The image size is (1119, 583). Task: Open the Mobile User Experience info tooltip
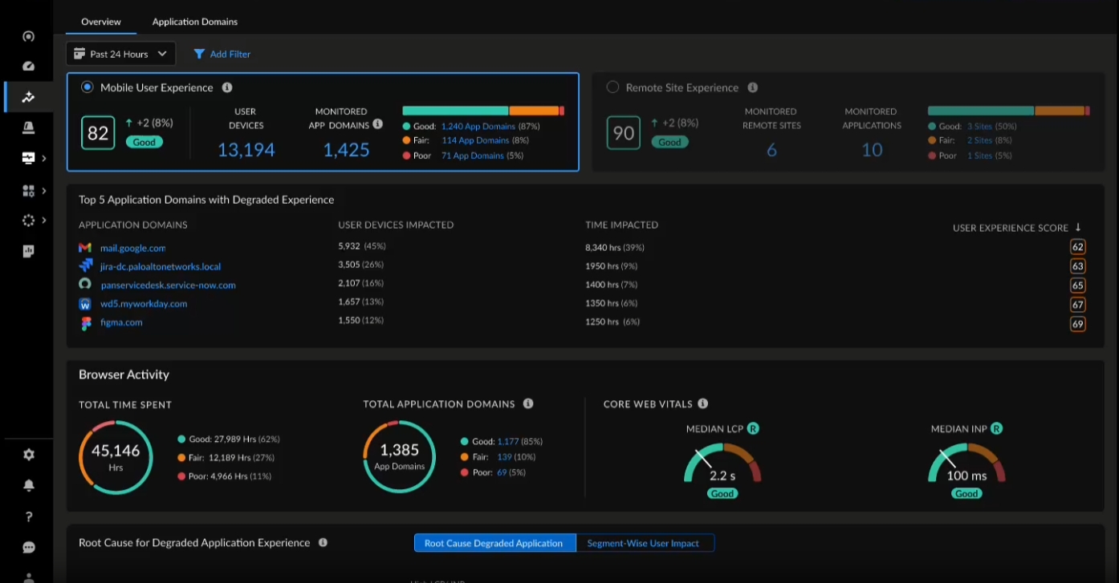click(x=229, y=87)
